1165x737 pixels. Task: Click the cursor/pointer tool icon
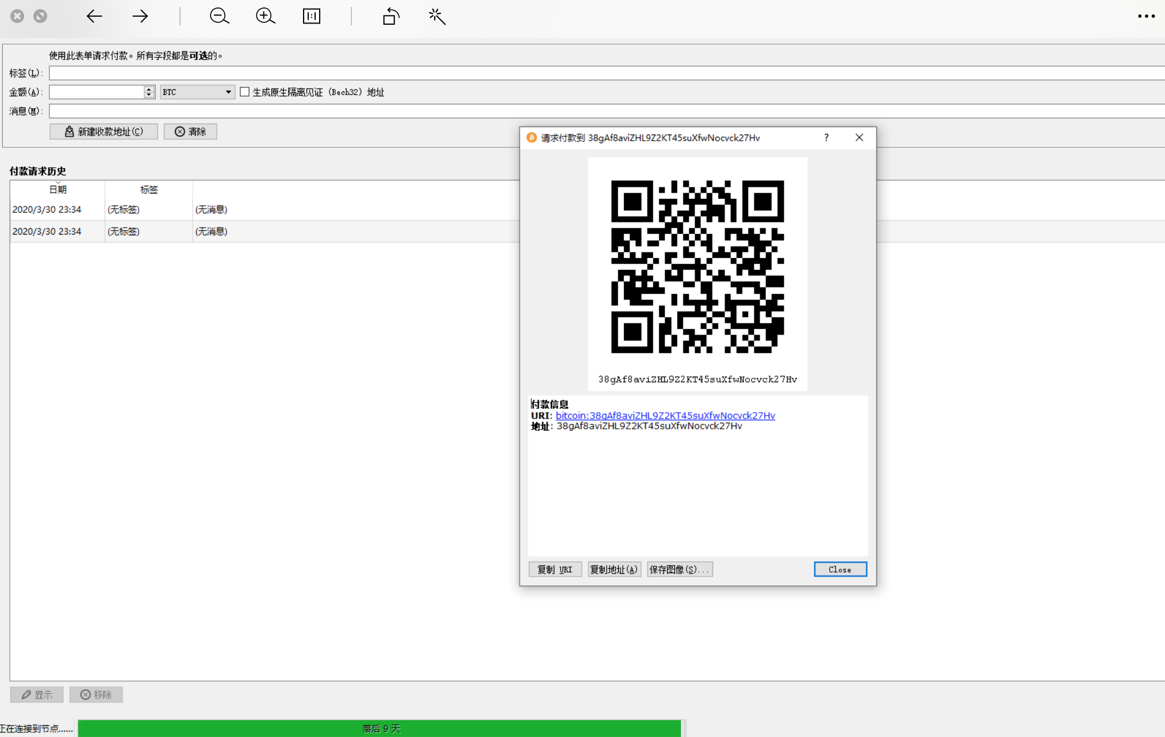[x=436, y=16]
